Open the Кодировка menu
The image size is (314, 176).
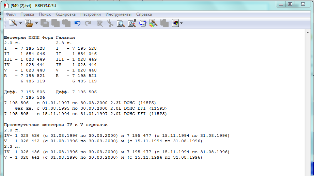point(65,14)
